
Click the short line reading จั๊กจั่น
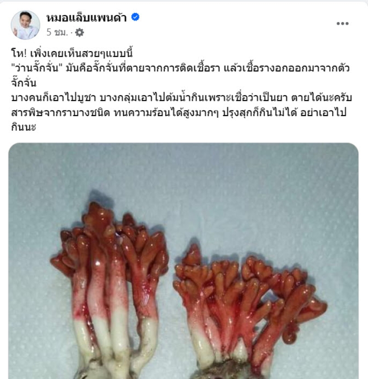tap(23, 83)
